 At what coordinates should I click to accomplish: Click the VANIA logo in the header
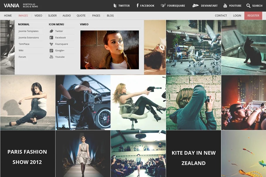pyautogui.click(x=12, y=6)
